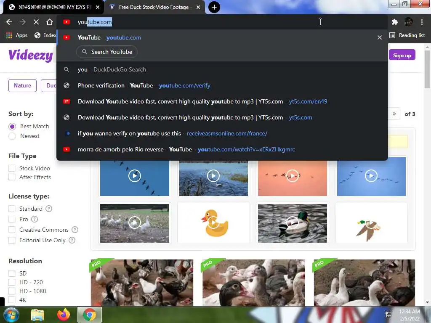Viewport: 431px width, 323px height.
Task: Check the 4K resolution box
Action: 12,299
